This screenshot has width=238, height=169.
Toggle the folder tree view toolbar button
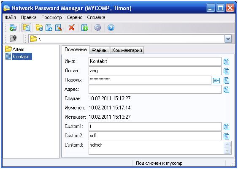(26, 27)
